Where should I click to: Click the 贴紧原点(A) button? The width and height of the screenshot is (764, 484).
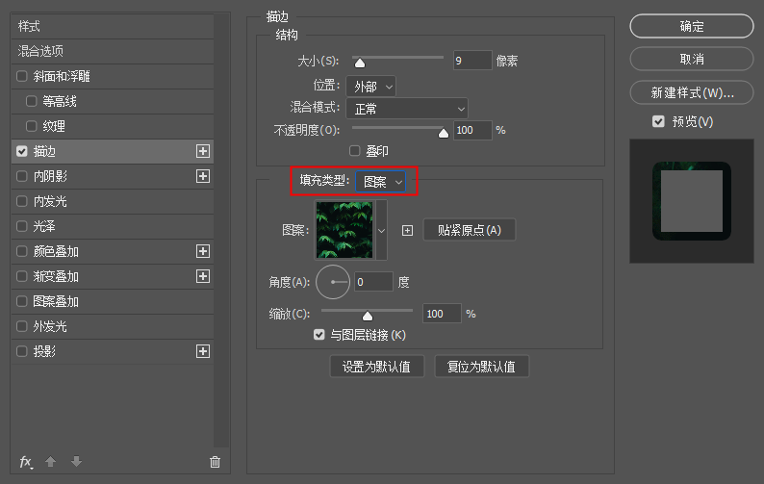click(470, 230)
